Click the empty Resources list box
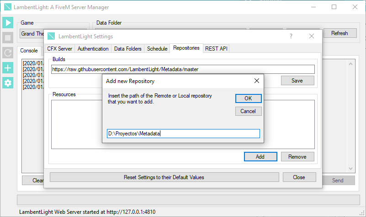 [183, 124]
